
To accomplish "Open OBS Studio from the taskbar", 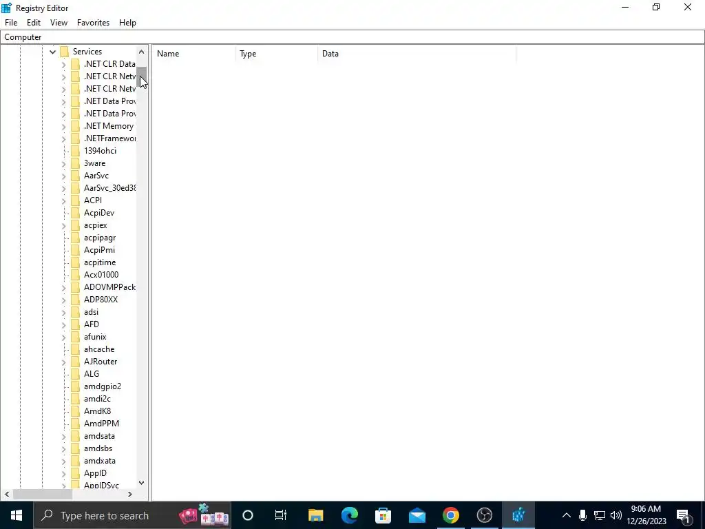I will [x=484, y=515].
